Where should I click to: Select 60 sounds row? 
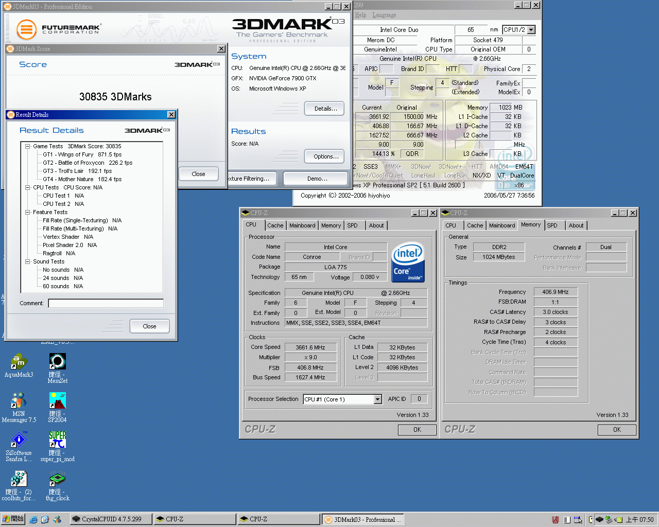coord(63,286)
